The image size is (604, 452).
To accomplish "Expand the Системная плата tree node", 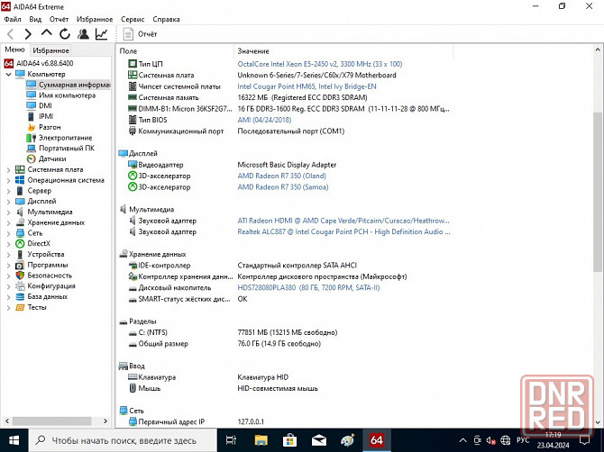I will [x=8, y=169].
